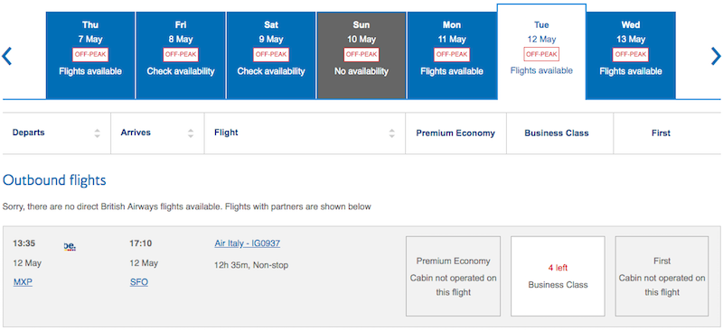The height and width of the screenshot is (330, 723).
Task: Choose the Business Class 4 left fare
Action: [558, 276]
